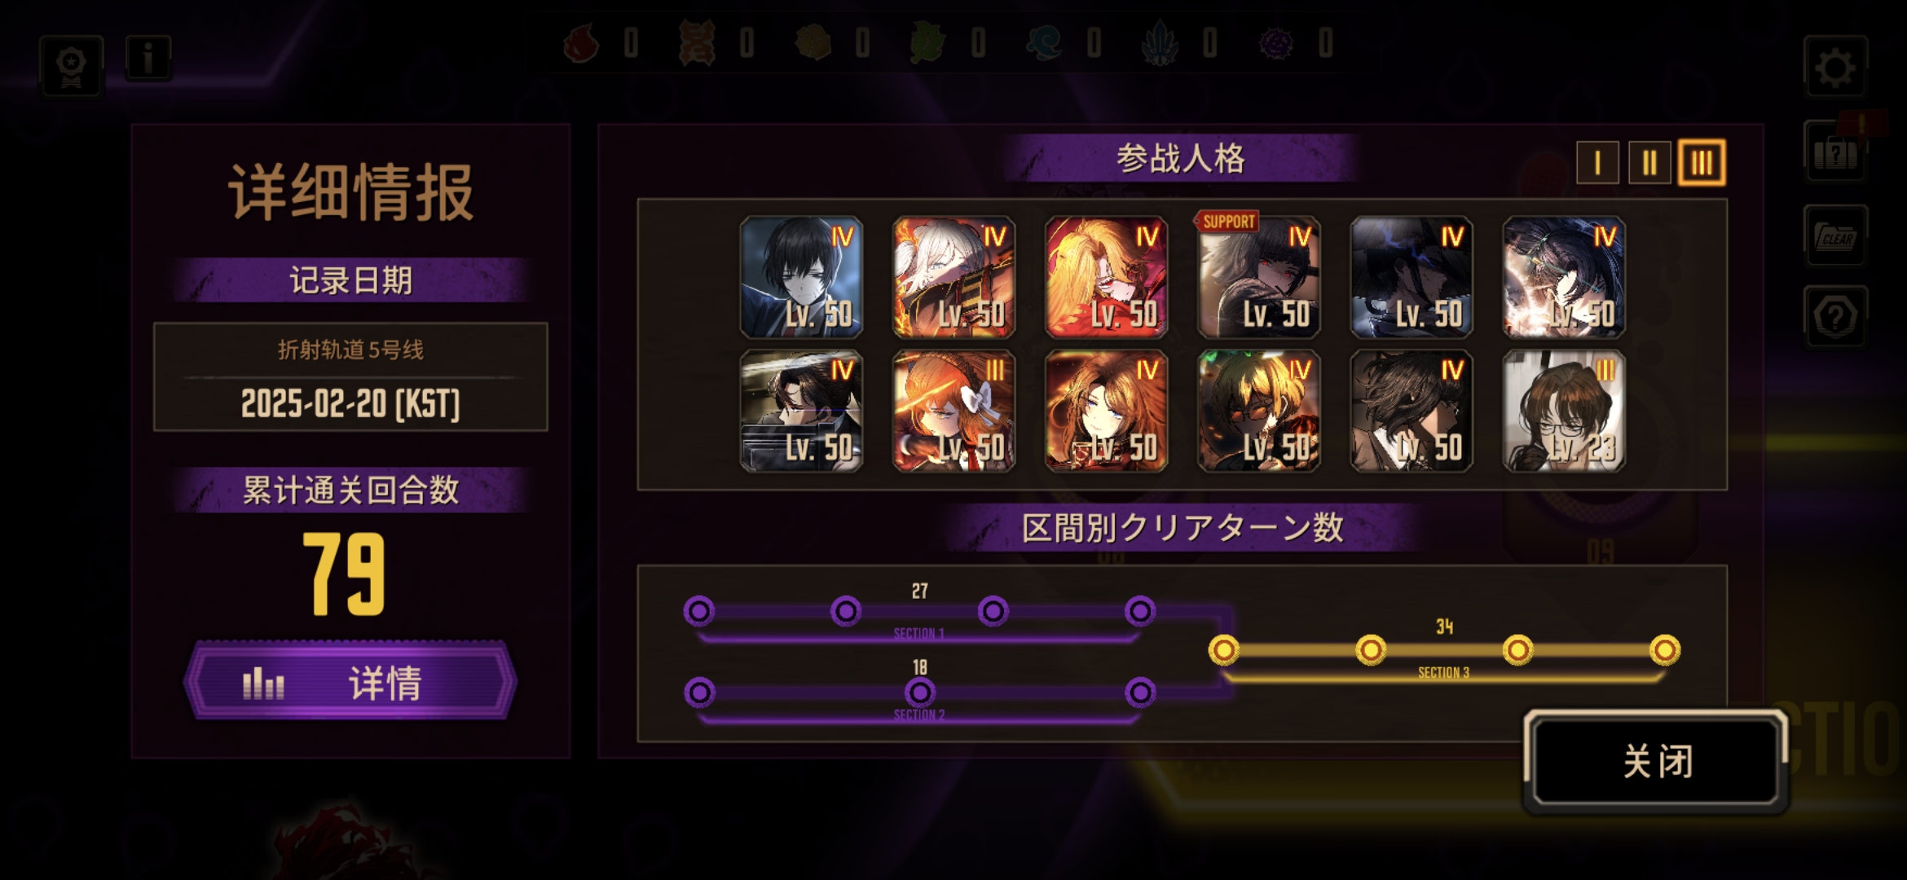Switch to team tab II

(1649, 163)
